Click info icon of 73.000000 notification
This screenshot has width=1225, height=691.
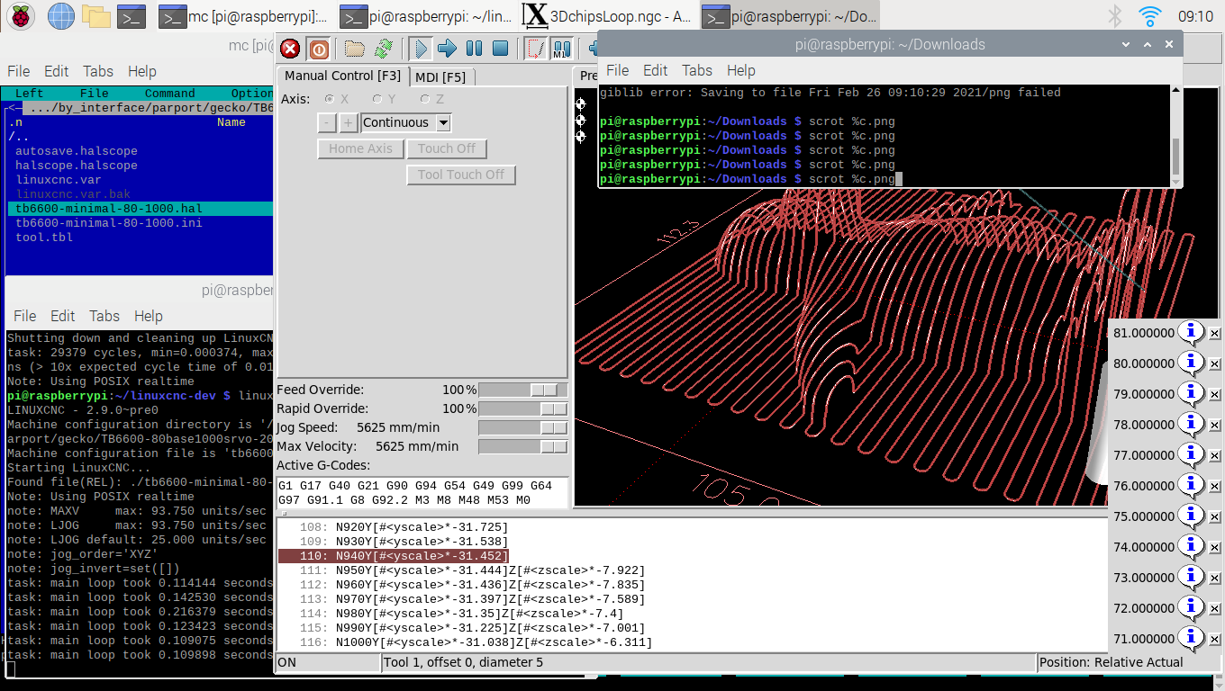(x=1191, y=578)
